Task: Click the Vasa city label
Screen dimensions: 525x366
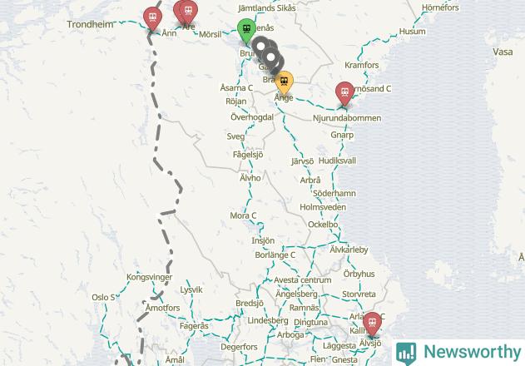Action: tap(503, 52)
